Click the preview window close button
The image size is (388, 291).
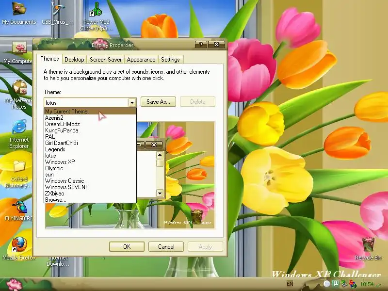(154, 145)
